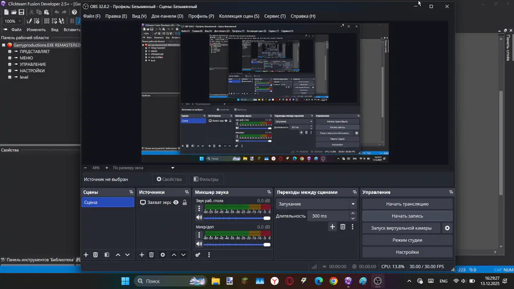
Task: Add a new source in Источники panel
Action: pyautogui.click(x=142, y=255)
